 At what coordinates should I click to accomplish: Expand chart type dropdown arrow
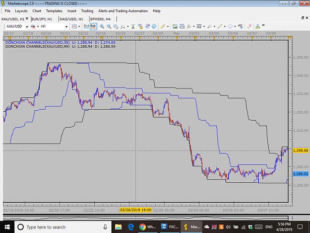pos(79,26)
